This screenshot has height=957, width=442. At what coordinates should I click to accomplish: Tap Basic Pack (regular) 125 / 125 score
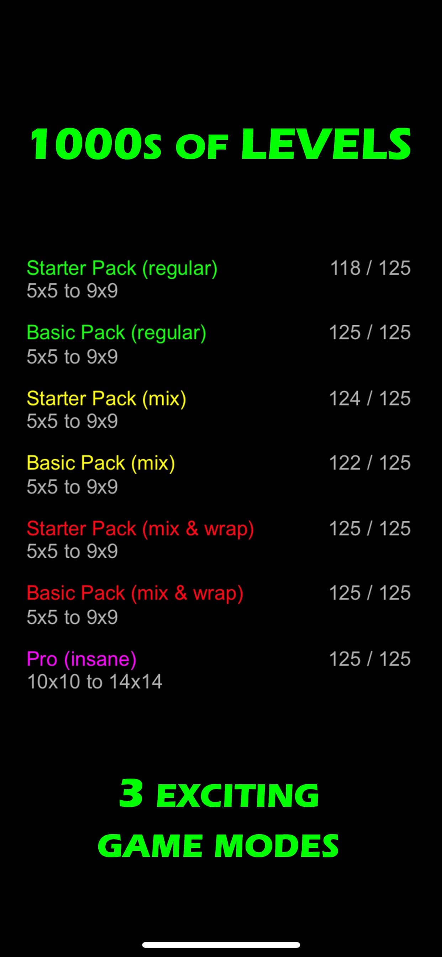click(x=370, y=332)
